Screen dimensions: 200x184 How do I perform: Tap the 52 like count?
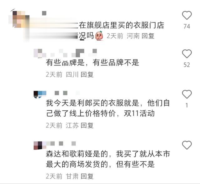click(x=187, y=65)
